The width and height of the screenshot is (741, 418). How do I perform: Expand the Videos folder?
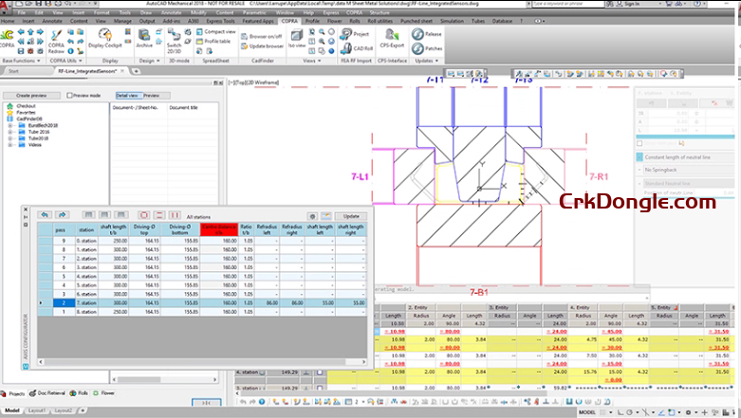pos(9,145)
